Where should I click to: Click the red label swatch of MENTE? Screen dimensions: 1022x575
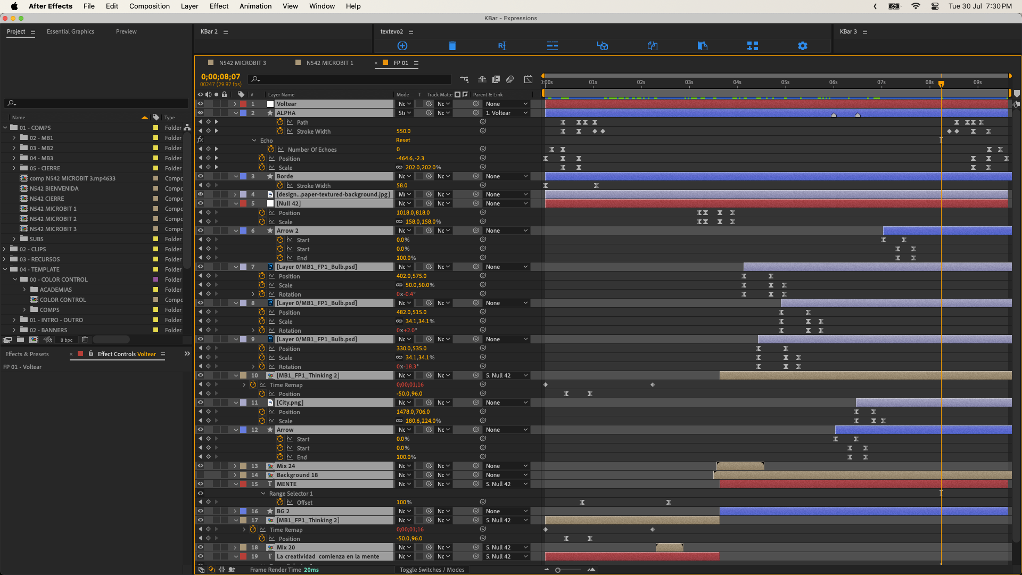(243, 484)
